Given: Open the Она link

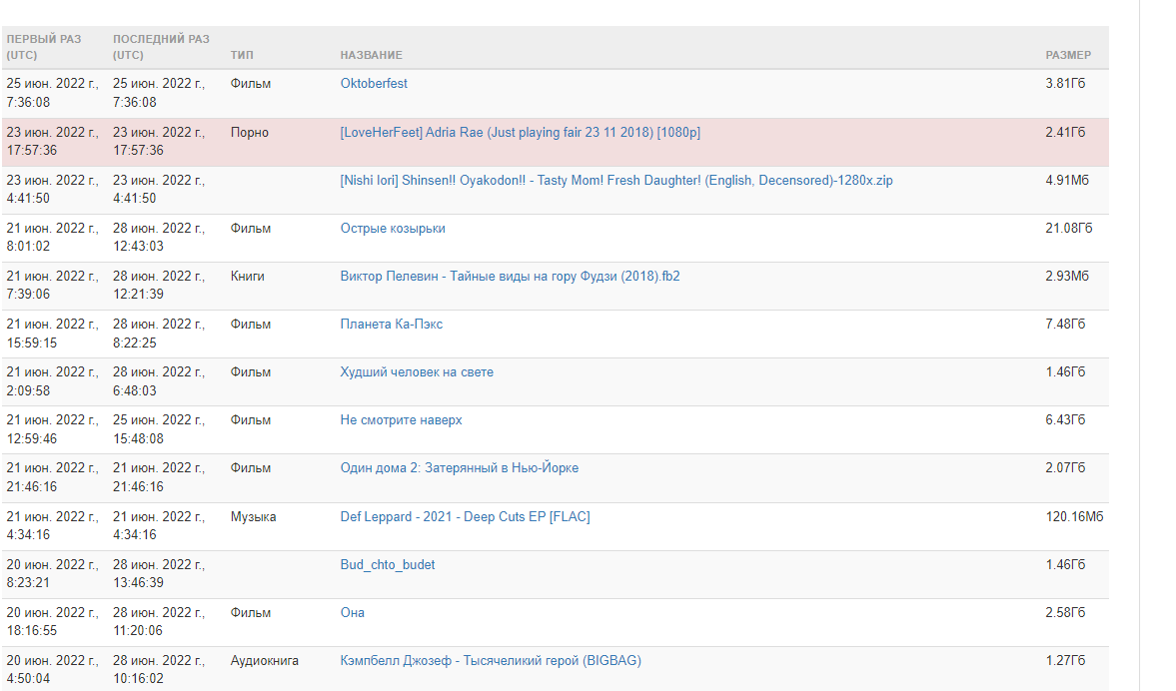Looking at the screenshot, I should tap(353, 612).
